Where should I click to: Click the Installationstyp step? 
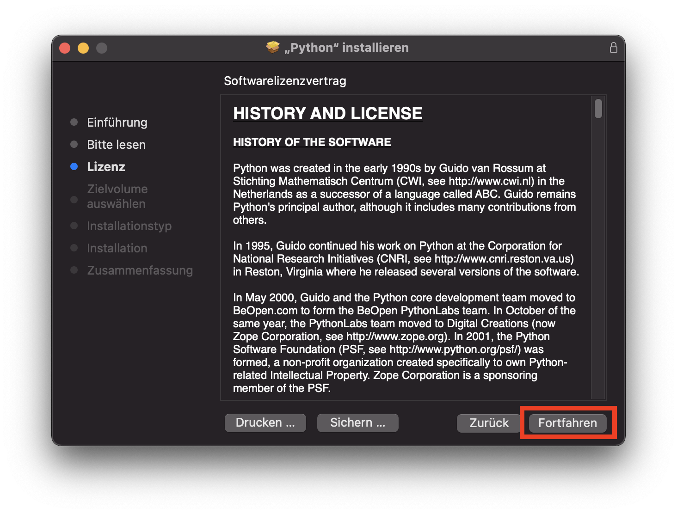[129, 226]
